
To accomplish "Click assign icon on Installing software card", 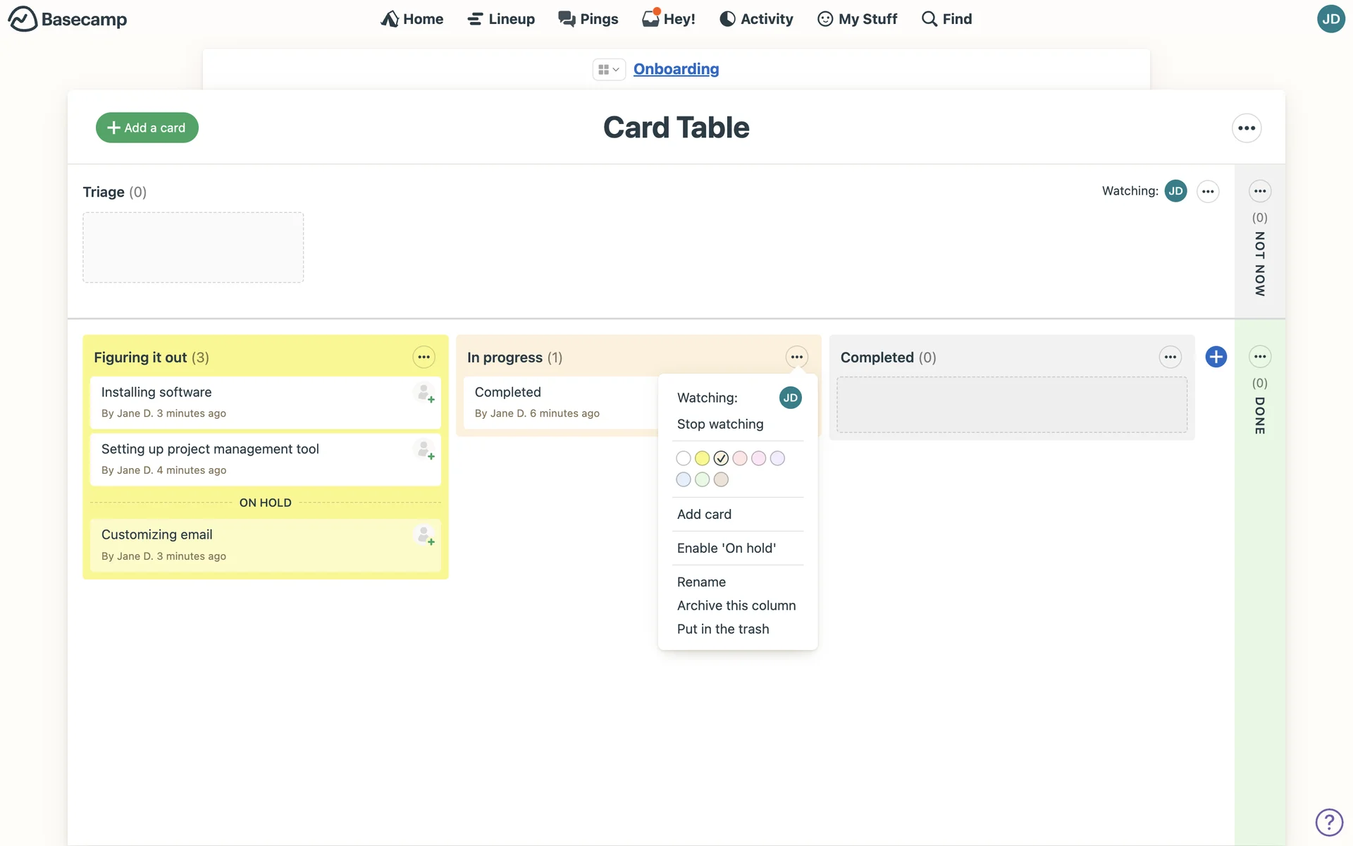I will click(424, 393).
